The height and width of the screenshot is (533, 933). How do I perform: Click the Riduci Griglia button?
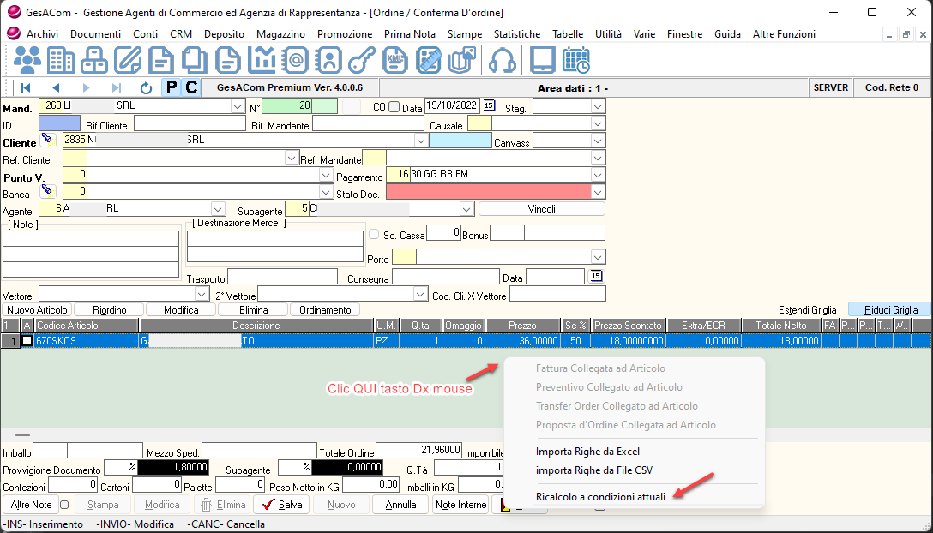(891, 310)
